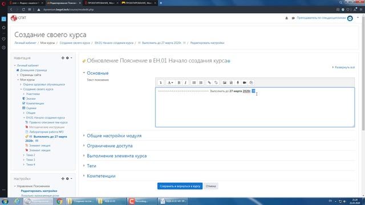Expand Общее in the navigation tree
This screenshot has width=365, height=205.
[30, 113]
